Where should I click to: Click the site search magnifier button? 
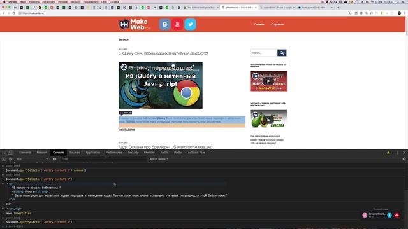(282, 53)
